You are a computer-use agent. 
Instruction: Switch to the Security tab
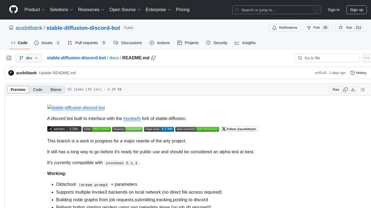(217, 43)
